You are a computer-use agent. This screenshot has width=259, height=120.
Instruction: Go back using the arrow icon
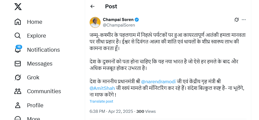point(92,6)
